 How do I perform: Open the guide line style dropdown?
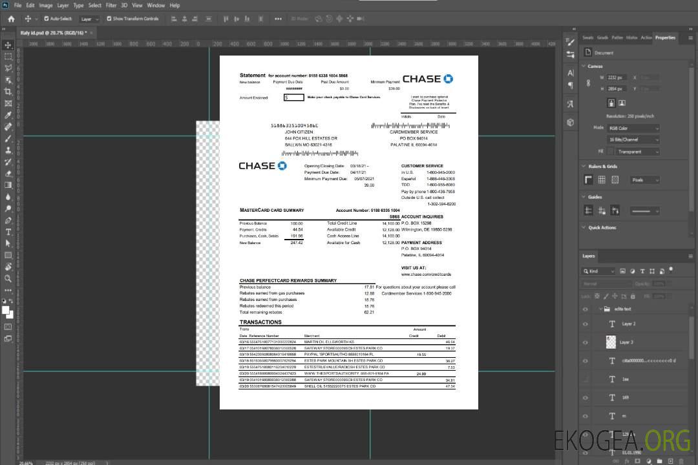(x=645, y=211)
